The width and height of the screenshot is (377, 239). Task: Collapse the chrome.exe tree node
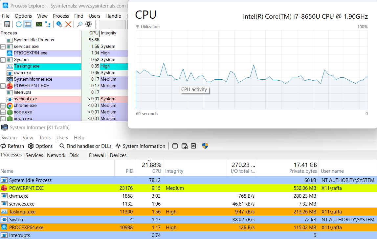(3, 106)
